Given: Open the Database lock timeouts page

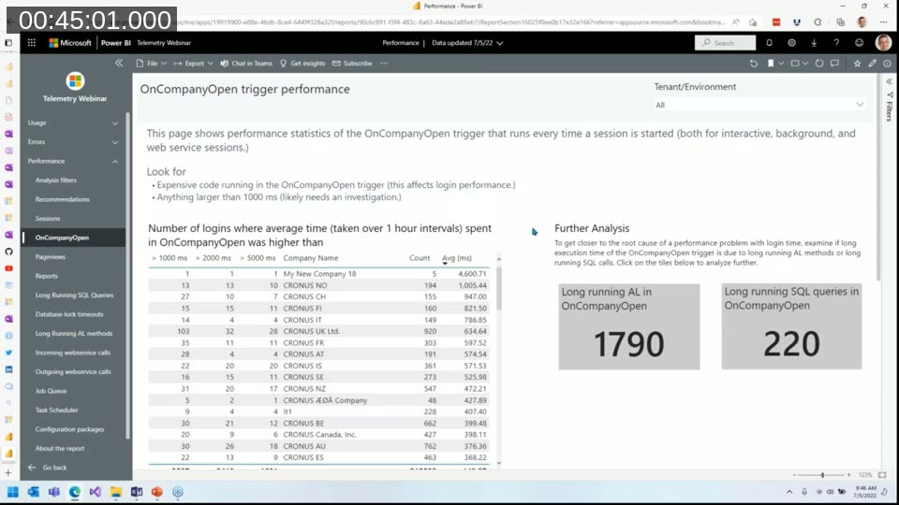Looking at the screenshot, I should coord(69,314).
